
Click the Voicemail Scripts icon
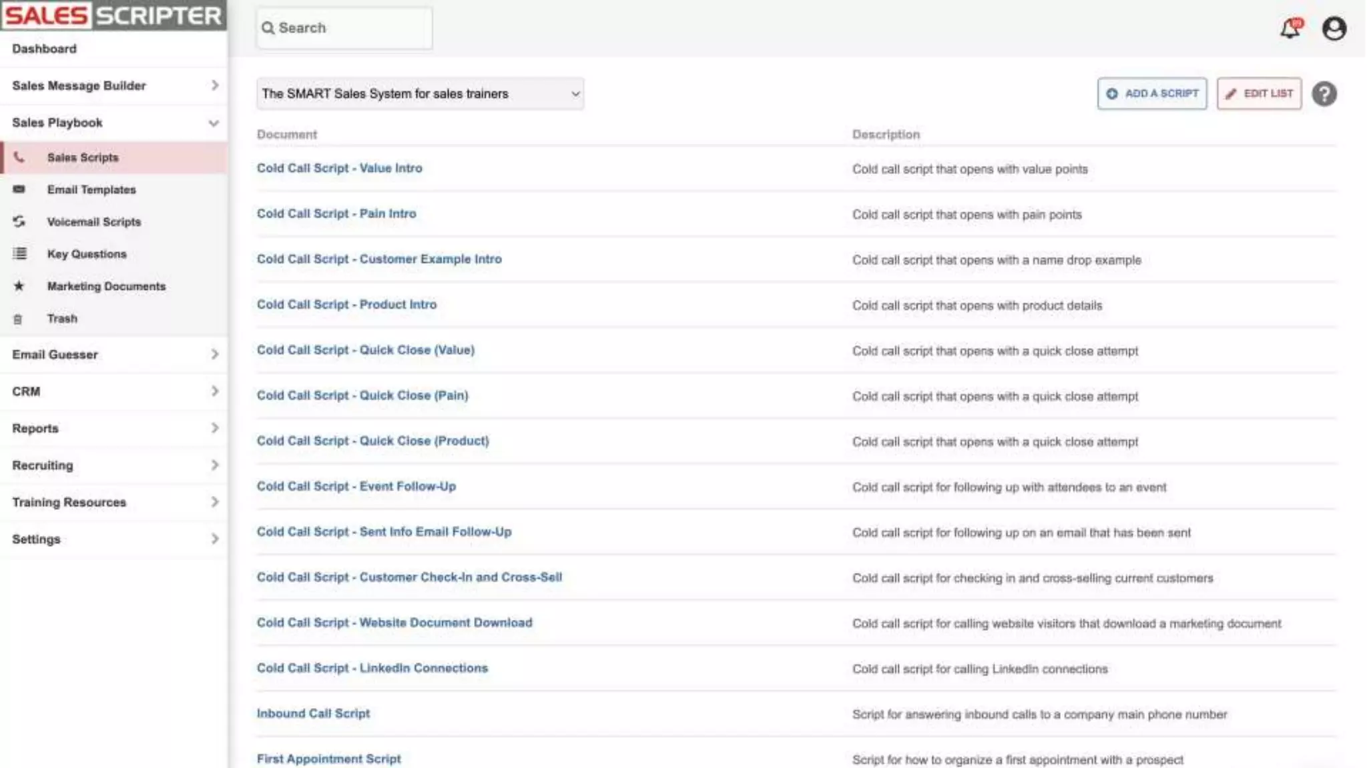click(19, 221)
